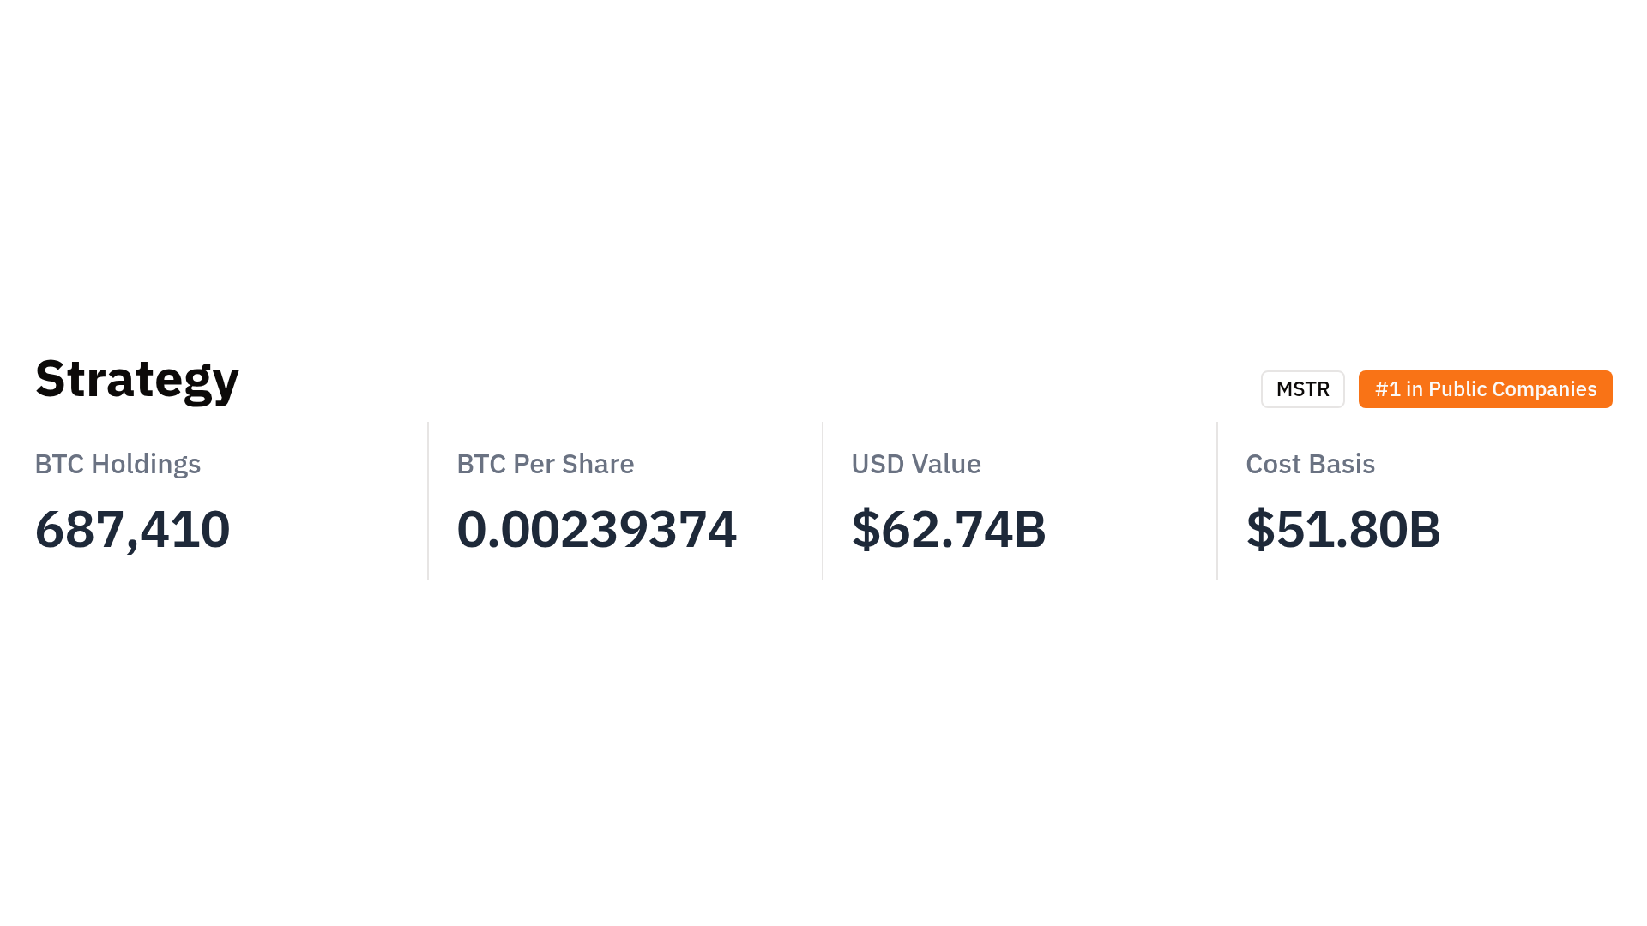Click the Strategy company heading

coord(137,378)
